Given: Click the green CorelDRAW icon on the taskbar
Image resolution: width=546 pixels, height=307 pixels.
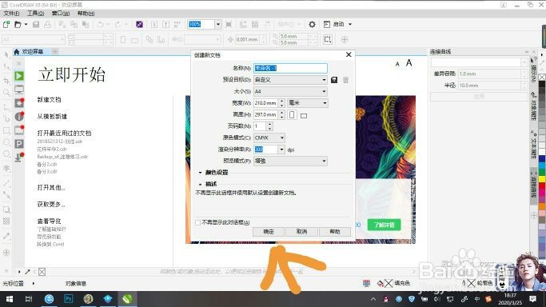Looking at the screenshot, I should click(127, 299).
